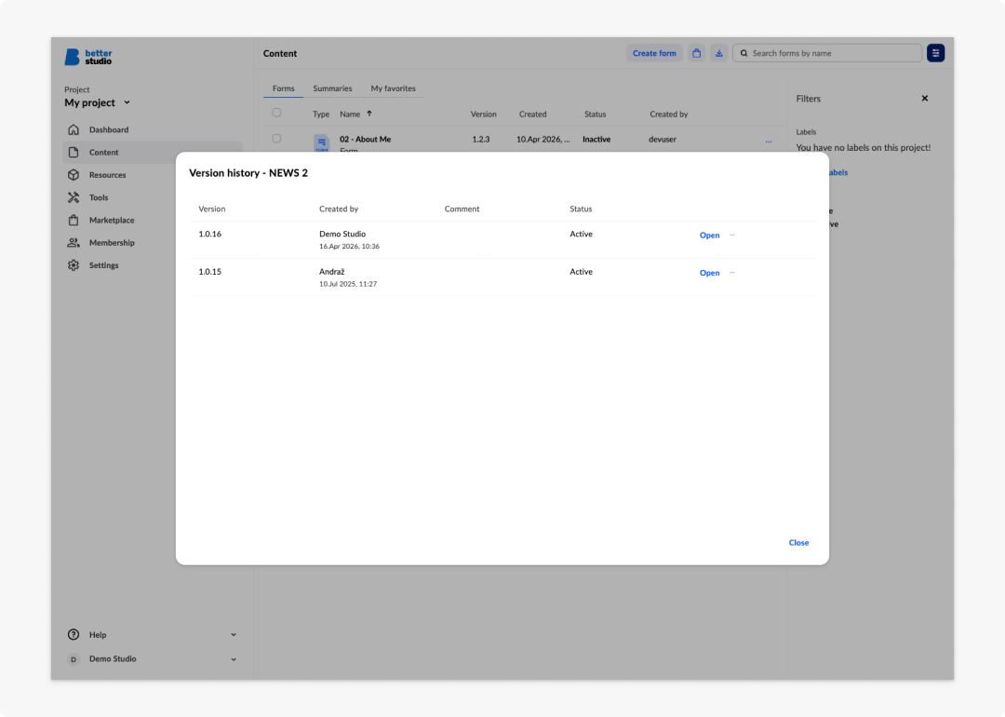This screenshot has width=1005, height=717.
Task: Click the 02 - About Me form type icon
Action: pos(322,143)
